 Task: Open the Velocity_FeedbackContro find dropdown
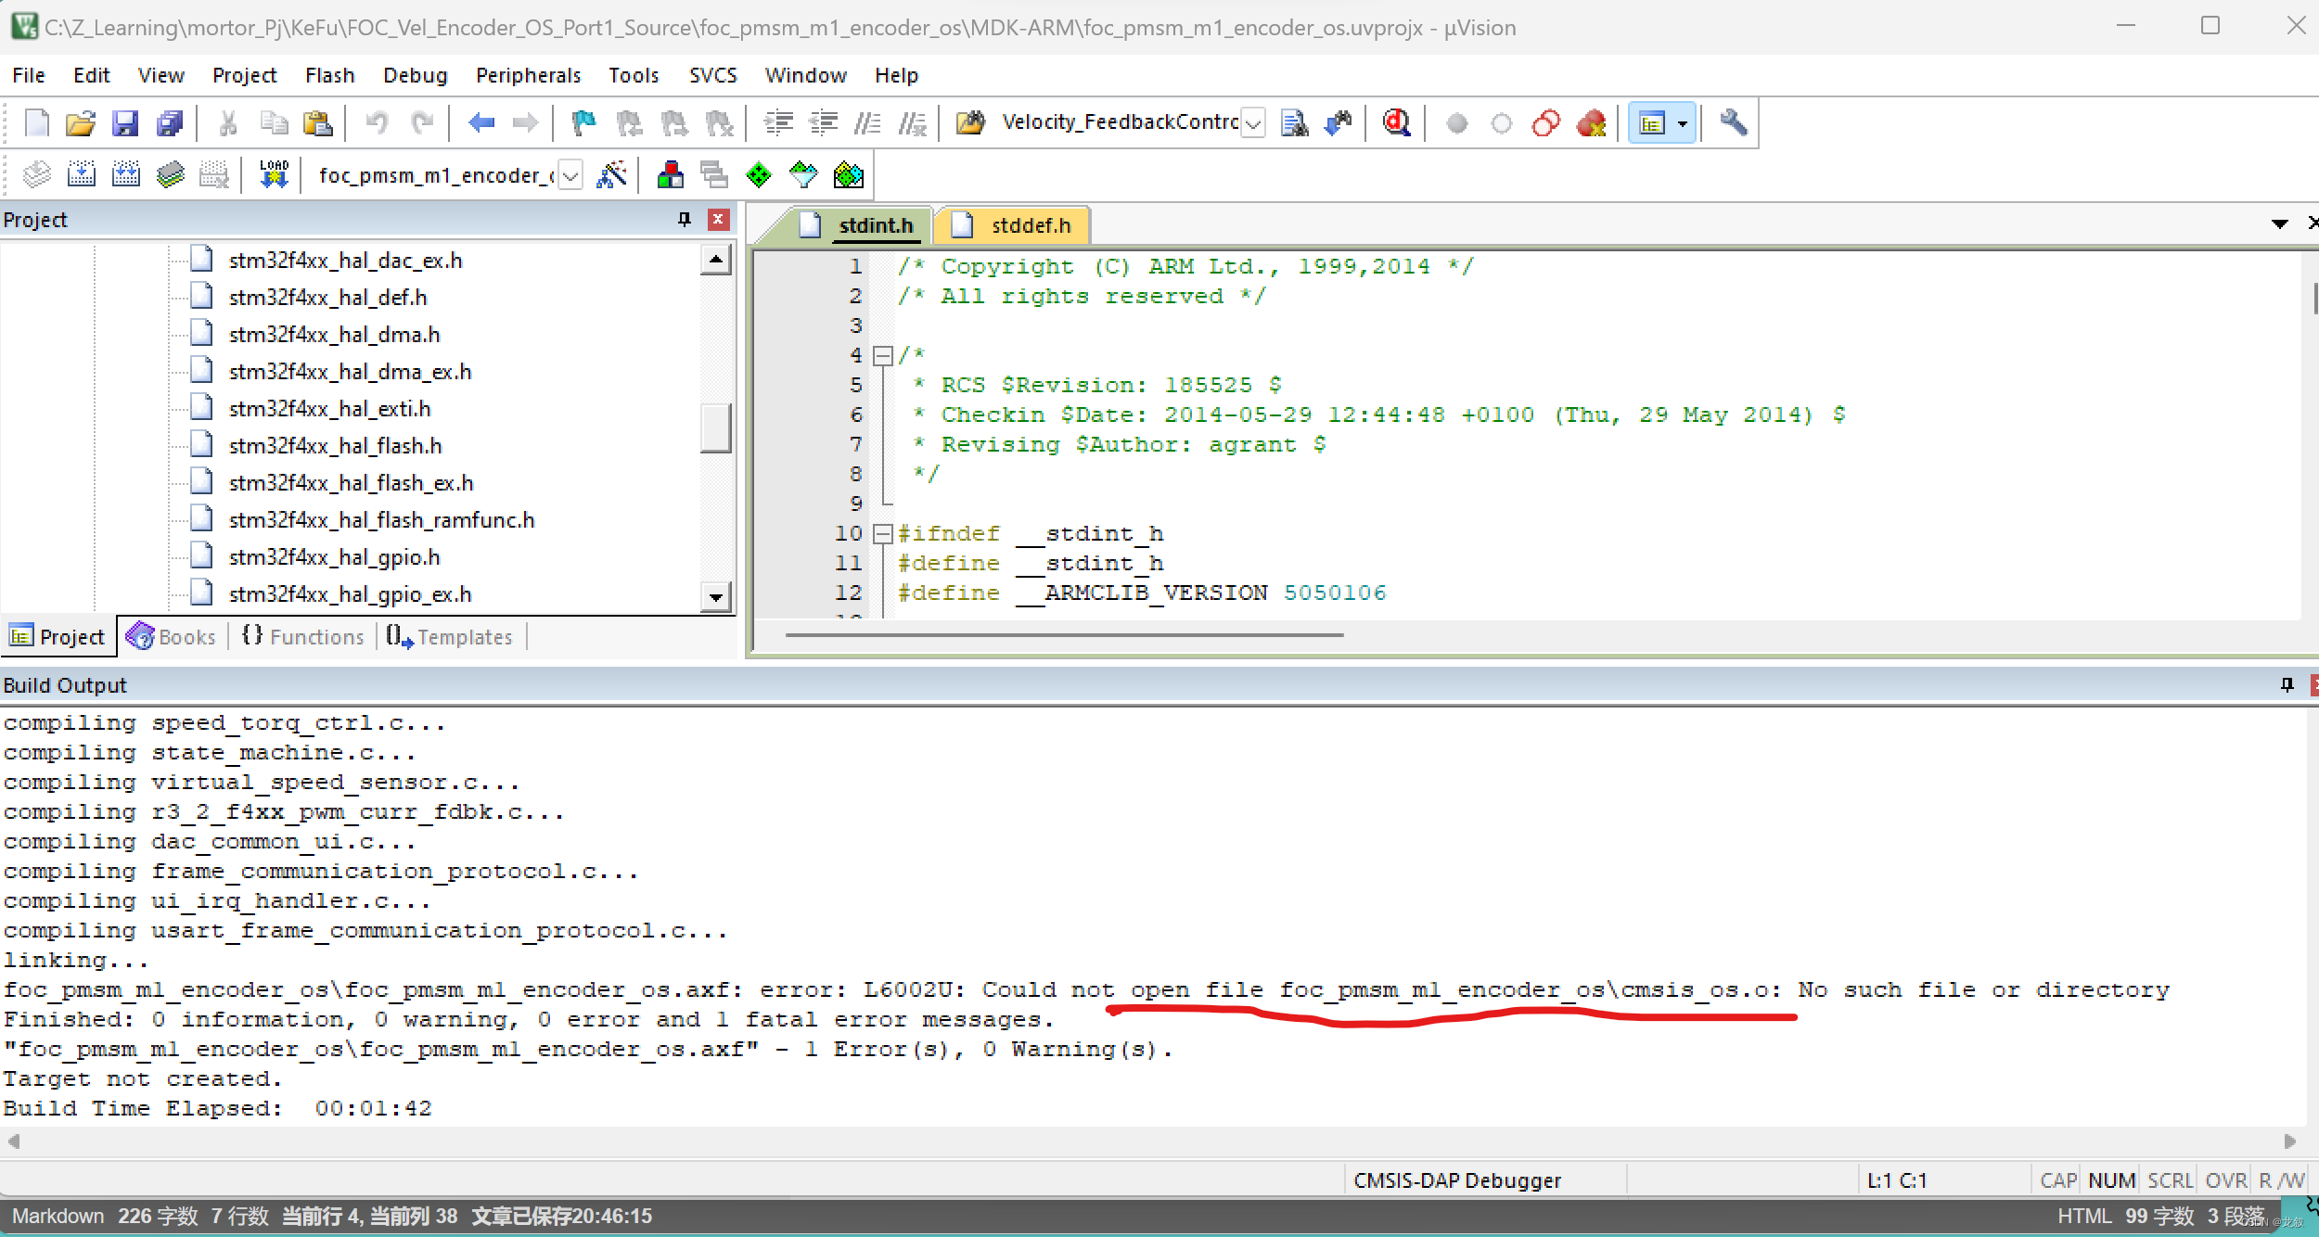click(1253, 122)
